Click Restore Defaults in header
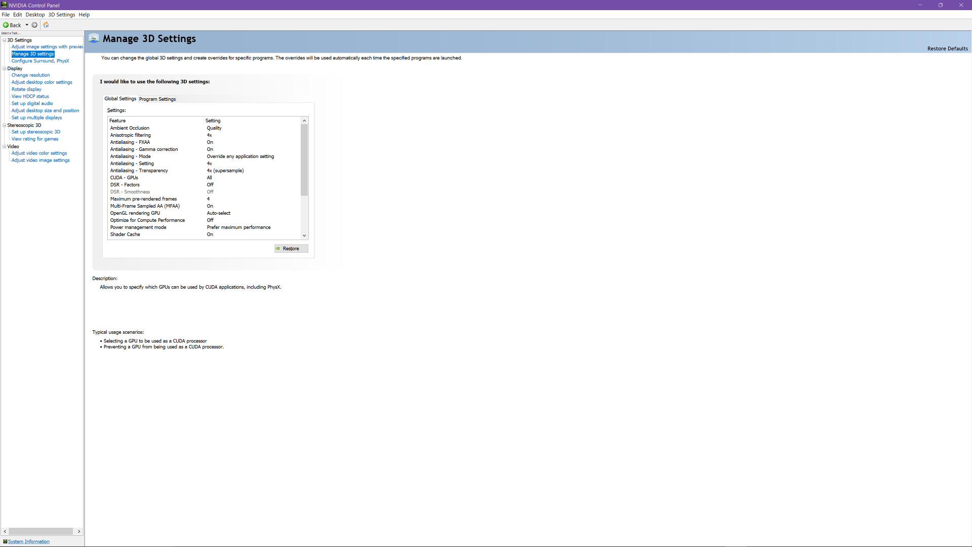 (947, 49)
